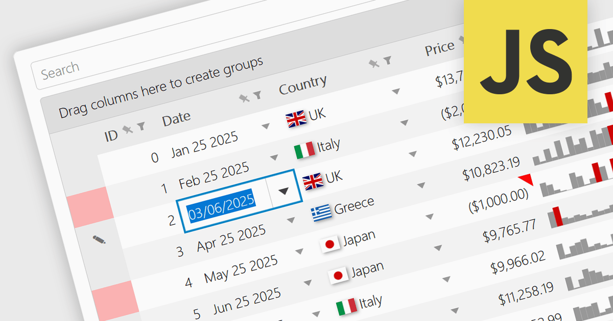Click the Italy flag in Feb 25 2025 row
This screenshot has width=613, height=321.
pyautogui.click(x=304, y=150)
